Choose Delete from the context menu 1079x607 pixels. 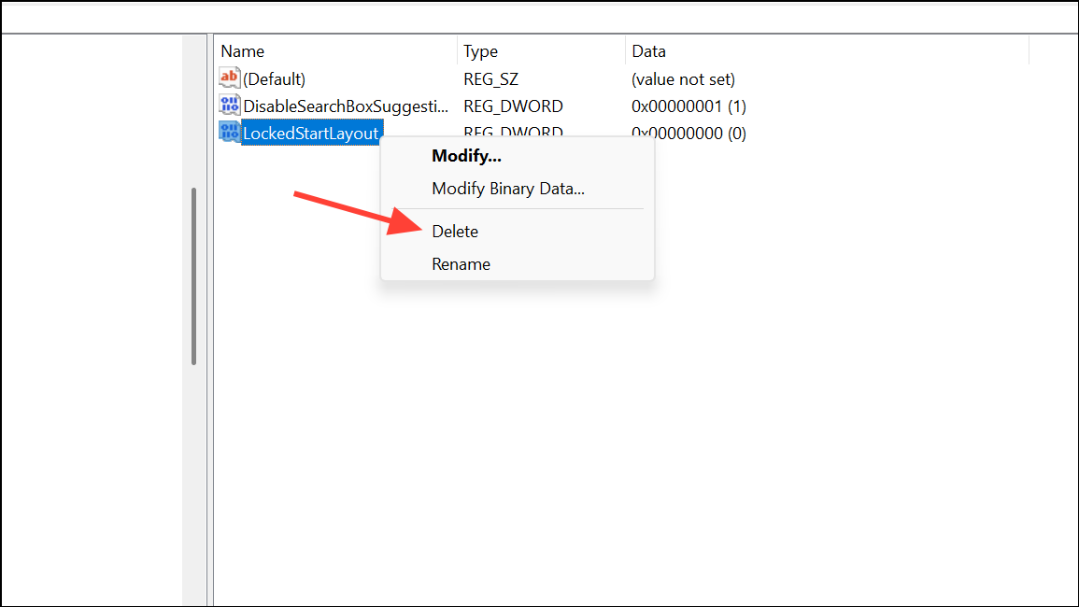click(x=455, y=232)
